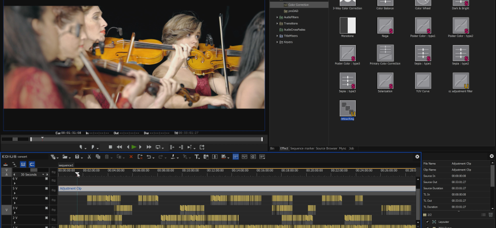
Task: Toggle insert/overwrite mode button
Action: [x=5, y=164]
